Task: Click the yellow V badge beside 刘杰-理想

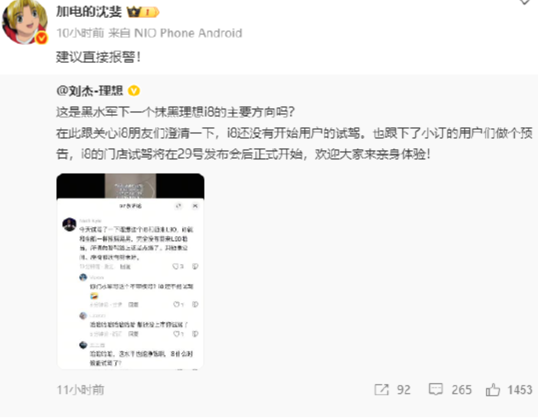Action: pyautogui.click(x=134, y=90)
